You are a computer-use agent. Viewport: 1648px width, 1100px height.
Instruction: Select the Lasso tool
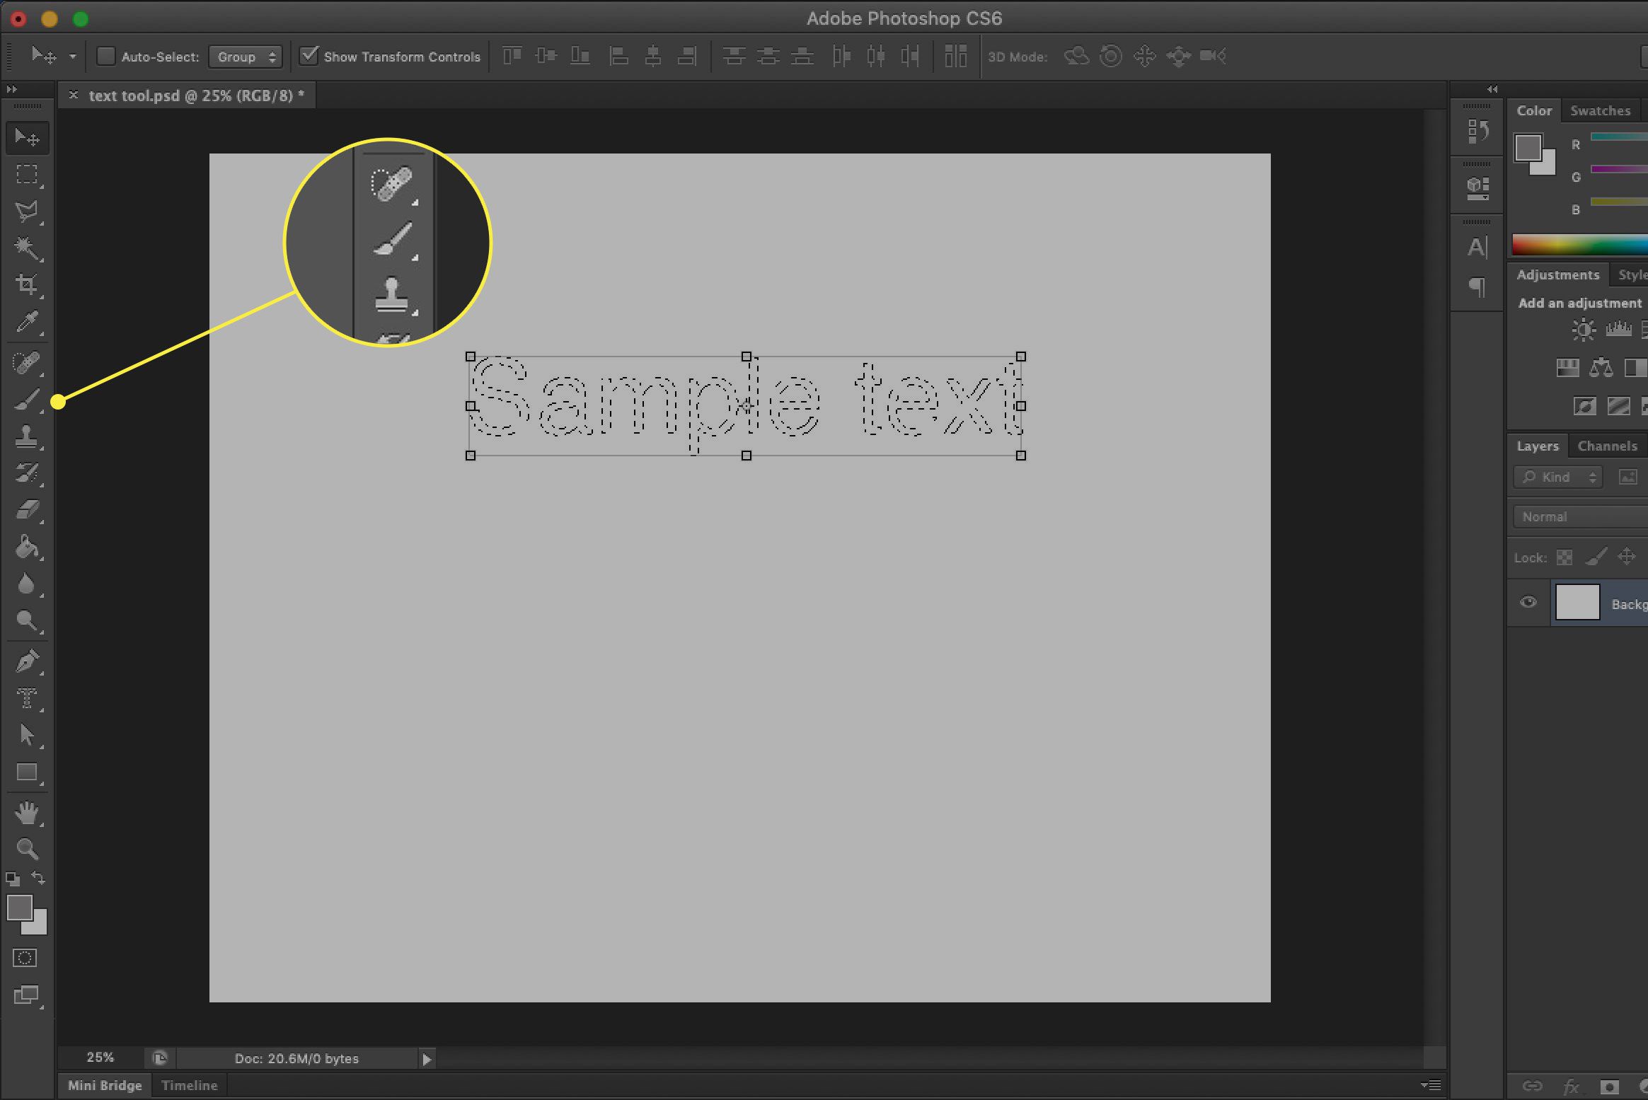coord(28,212)
